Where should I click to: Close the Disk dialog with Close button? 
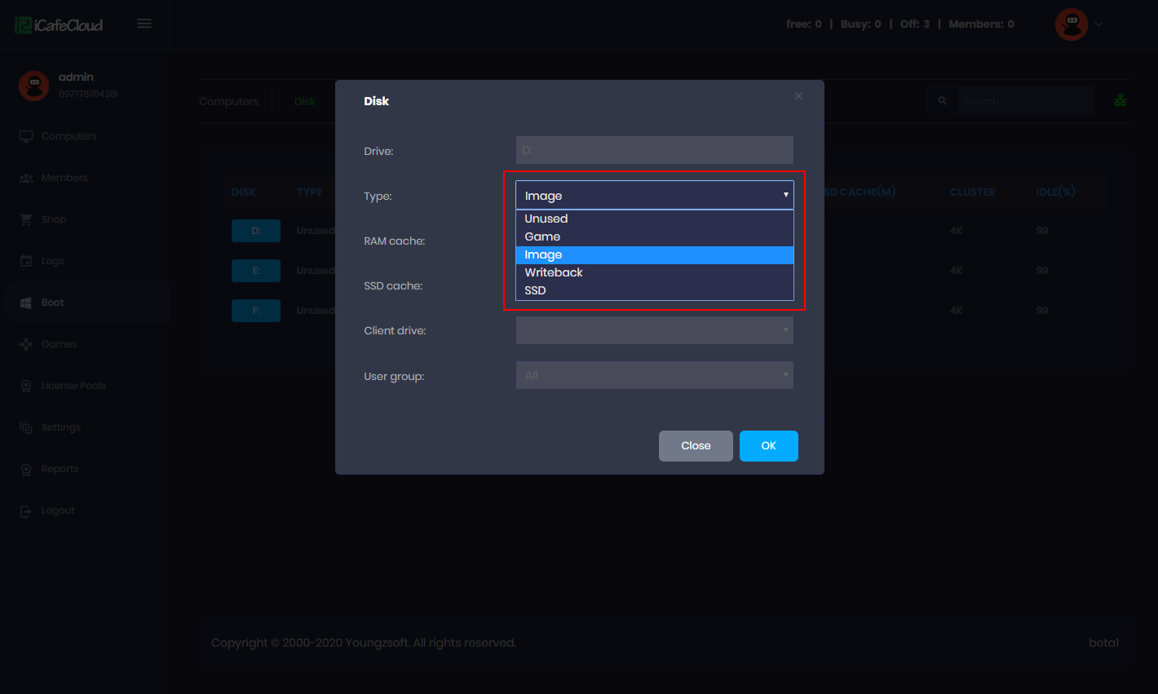click(696, 445)
